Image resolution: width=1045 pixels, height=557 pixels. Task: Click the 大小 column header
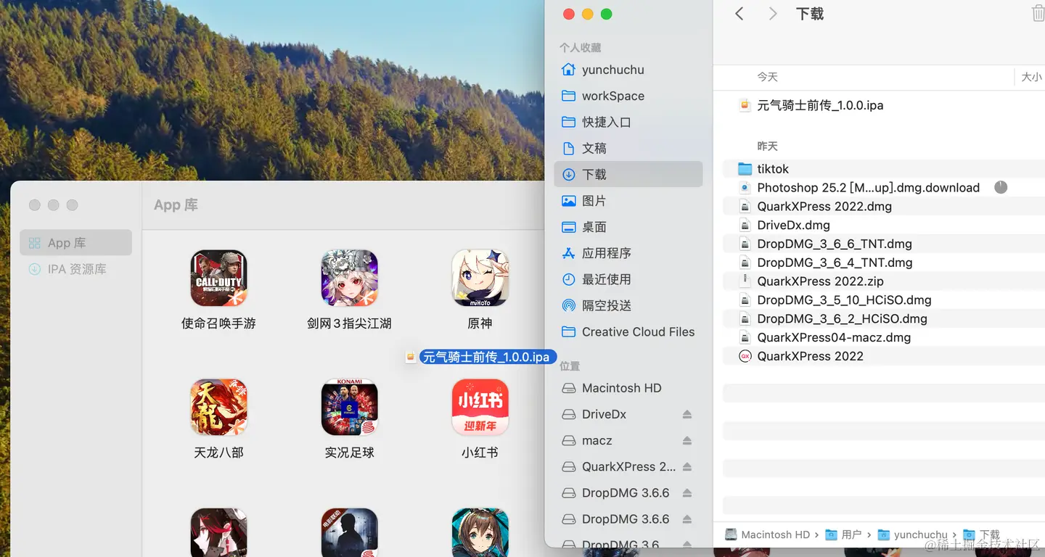1031,77
